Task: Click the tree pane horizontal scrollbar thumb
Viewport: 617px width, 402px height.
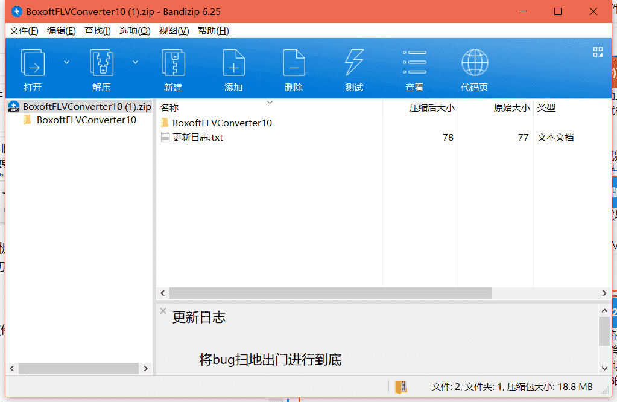Action: (x=78, y=369)
